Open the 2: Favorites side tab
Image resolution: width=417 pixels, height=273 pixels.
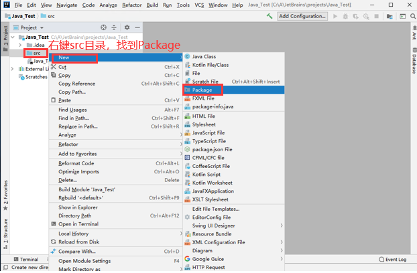click(x=5, y=195)
